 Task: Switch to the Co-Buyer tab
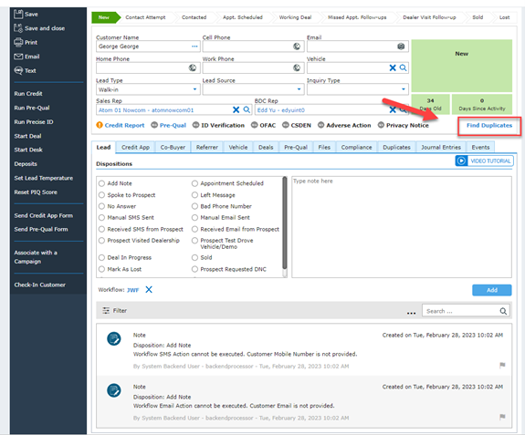(x=173, y=147)
